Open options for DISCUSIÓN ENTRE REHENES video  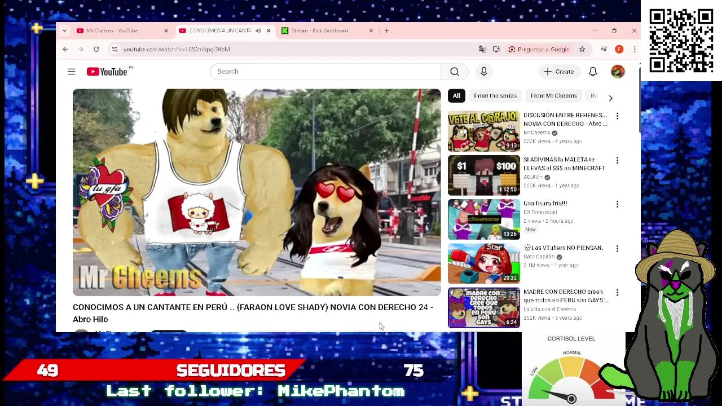tap(617, 116)
